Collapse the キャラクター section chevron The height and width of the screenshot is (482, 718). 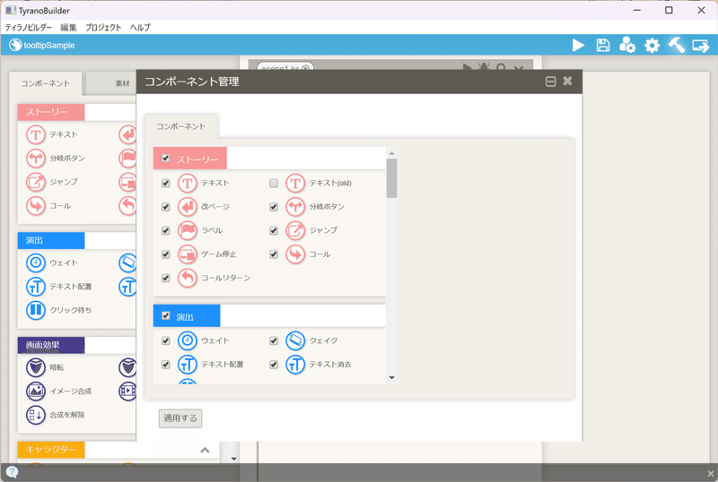coord(205,450)
